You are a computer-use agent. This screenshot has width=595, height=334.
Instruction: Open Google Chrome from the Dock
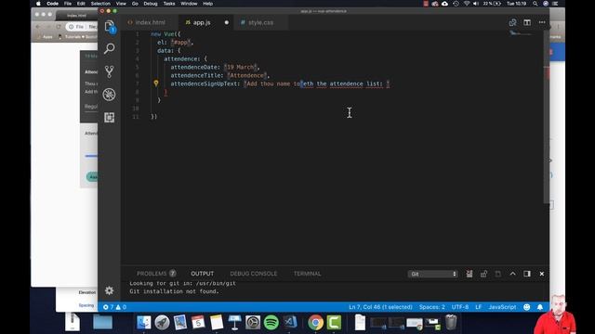[x=315, y=322]
